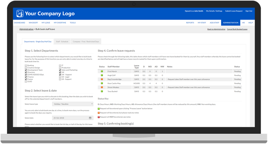Open the HELP menu
268x144 pixels.
251,22
